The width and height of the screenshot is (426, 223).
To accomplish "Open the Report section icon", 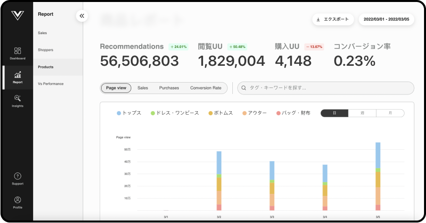I will (x=18, y=75).
